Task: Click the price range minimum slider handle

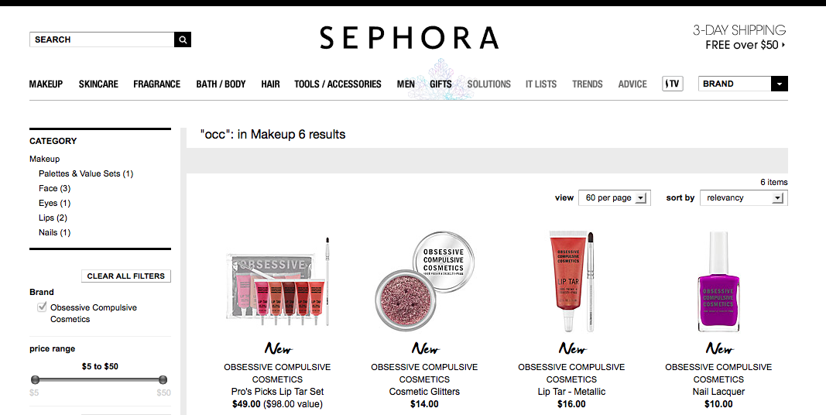Action: (36, 379)
